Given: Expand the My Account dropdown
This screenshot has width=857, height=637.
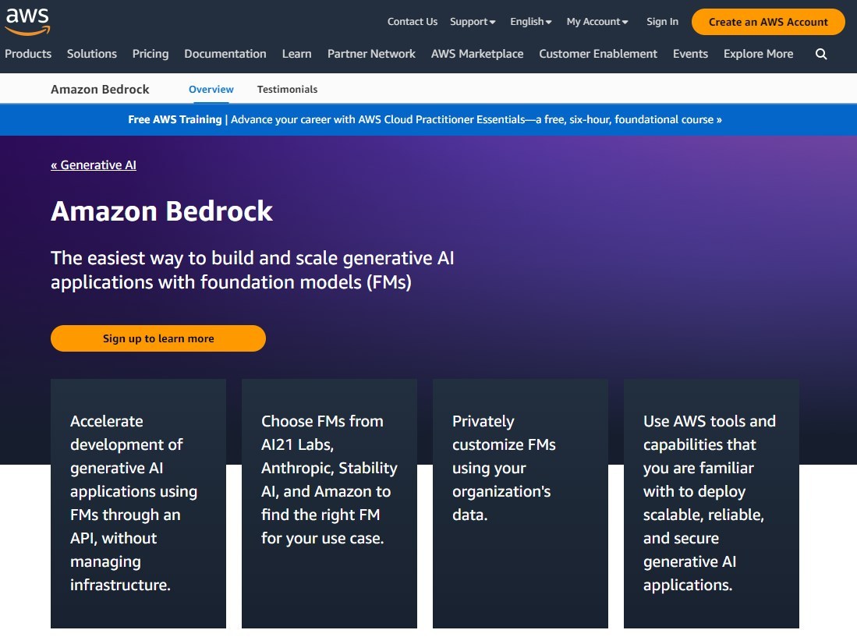Looking at the screenshot, I should pos(597,22).
